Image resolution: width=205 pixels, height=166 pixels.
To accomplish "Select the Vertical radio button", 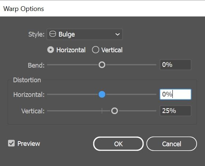I will click(96, 50).
